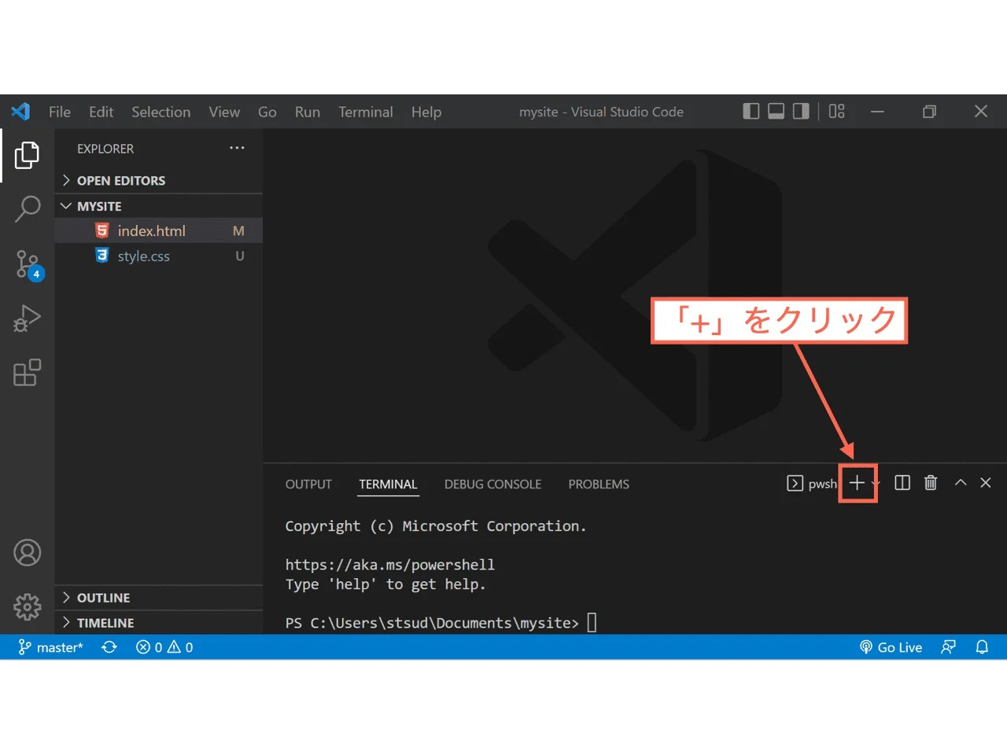Switch to the DEBUG CONSOLE tab
The width and height of the screenshot is (1007, 755).
[492, 484]
